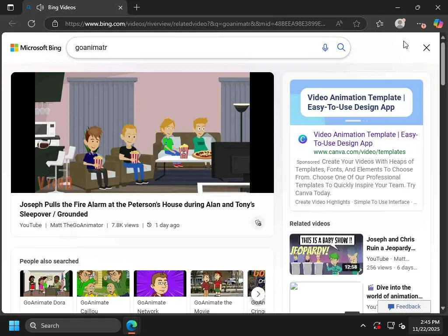Click the Feedback button
Image resolution: width=448 pixels, height=336 pixels.
click(404, 307)
